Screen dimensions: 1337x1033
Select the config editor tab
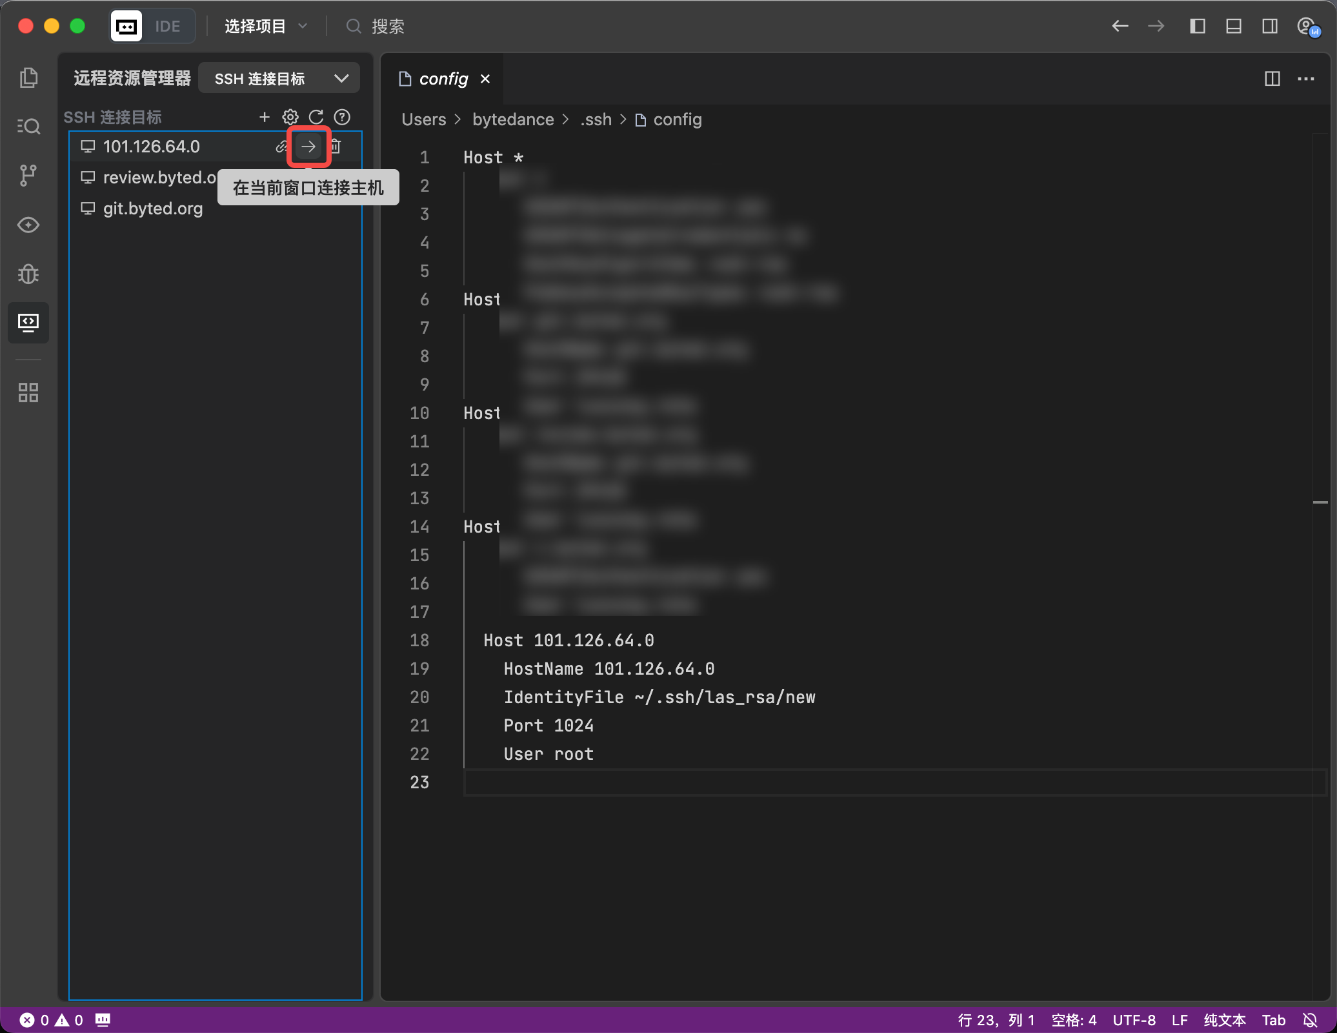[443, 79]
